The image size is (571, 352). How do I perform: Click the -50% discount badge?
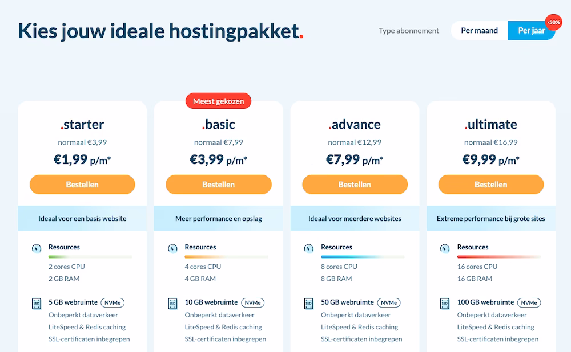pos(553,23)
